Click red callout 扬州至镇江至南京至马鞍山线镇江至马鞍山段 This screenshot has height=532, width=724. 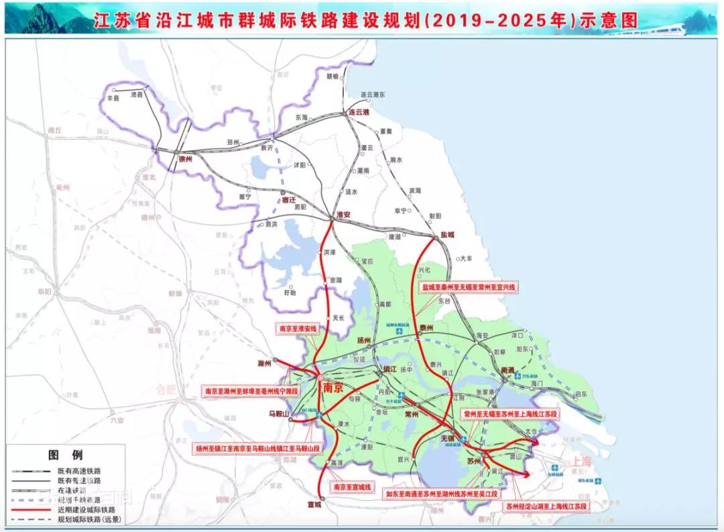coord(257,448)
